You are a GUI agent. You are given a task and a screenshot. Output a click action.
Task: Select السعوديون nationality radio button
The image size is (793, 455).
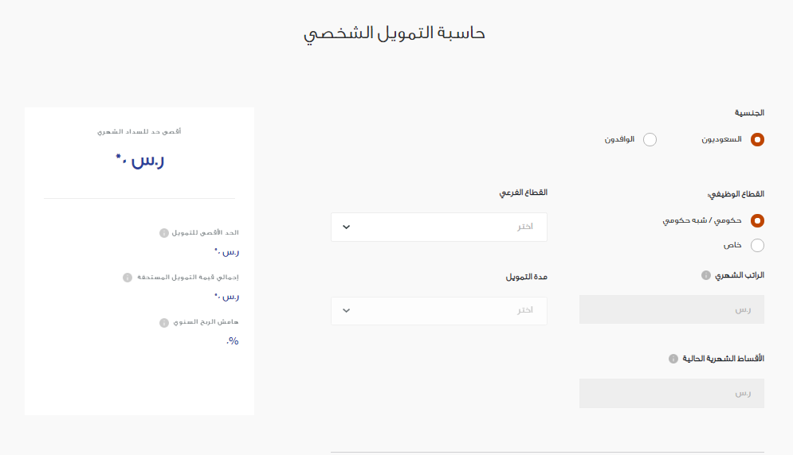tap(757, 139)
